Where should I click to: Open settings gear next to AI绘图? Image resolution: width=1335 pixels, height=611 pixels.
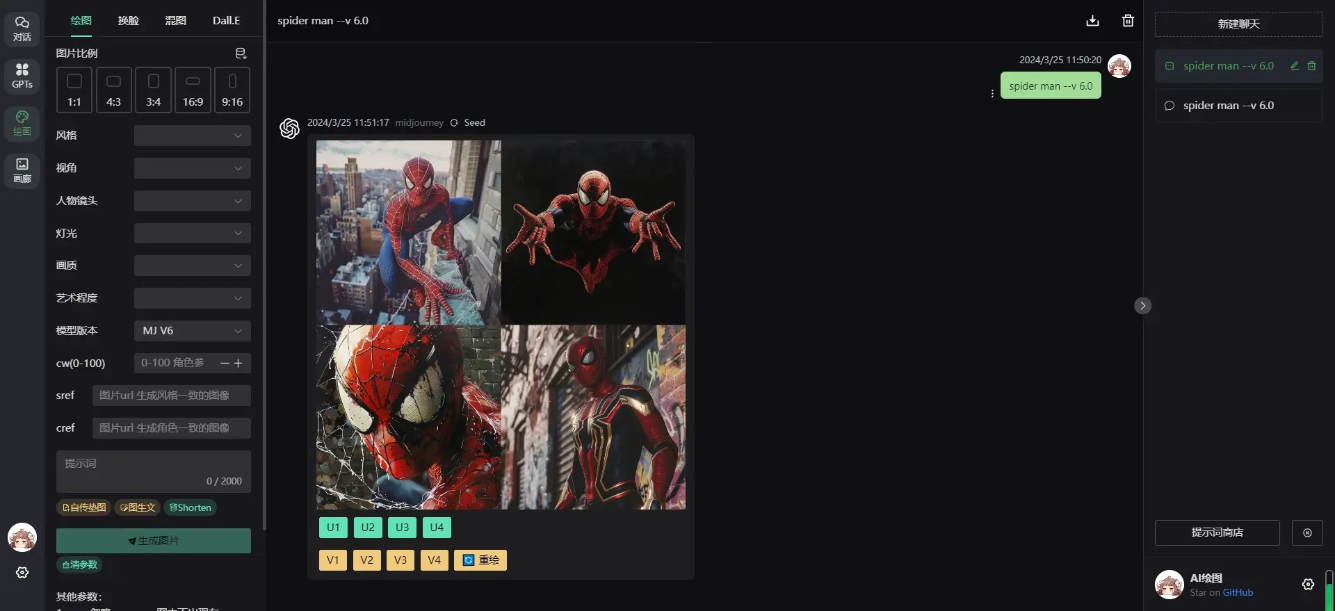pyautogui.click(x=1308, y=585)
